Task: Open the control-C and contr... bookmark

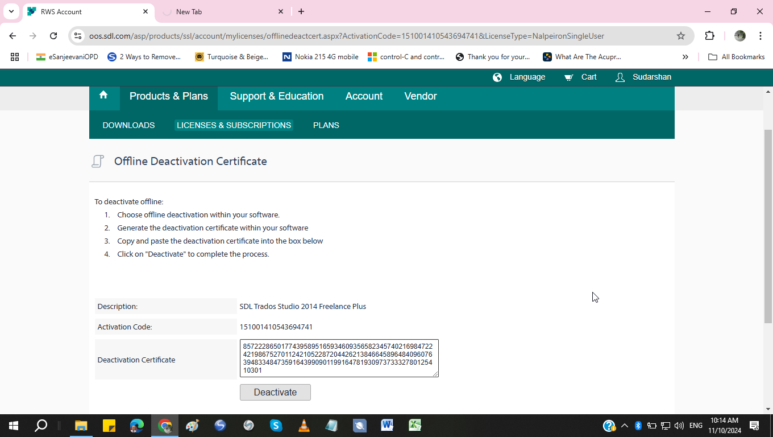Action: click(406, 57)
